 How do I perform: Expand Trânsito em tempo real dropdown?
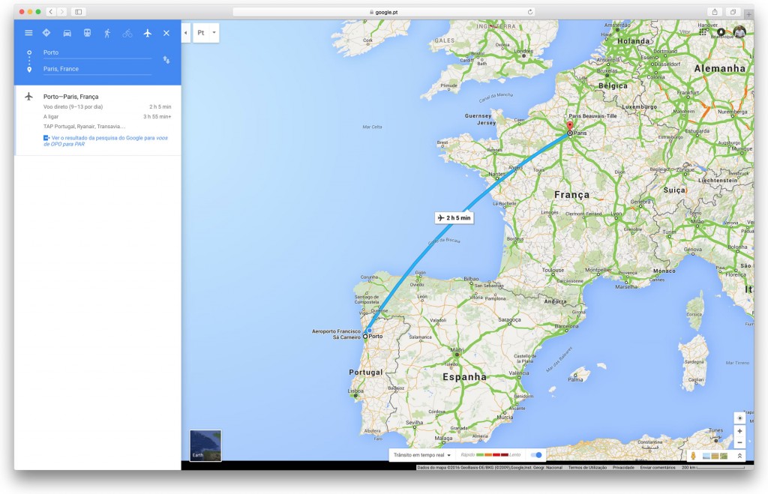pyautogui.click(x=421, y=455)
